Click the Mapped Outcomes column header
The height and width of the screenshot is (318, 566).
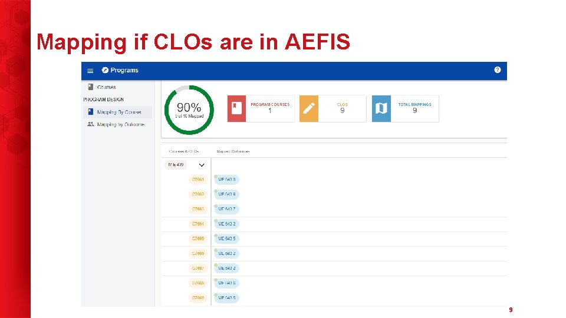(233, 151)
